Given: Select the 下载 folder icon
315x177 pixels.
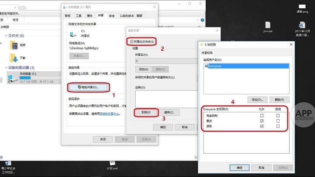Looking at the screenshot, I should (14, 58).
